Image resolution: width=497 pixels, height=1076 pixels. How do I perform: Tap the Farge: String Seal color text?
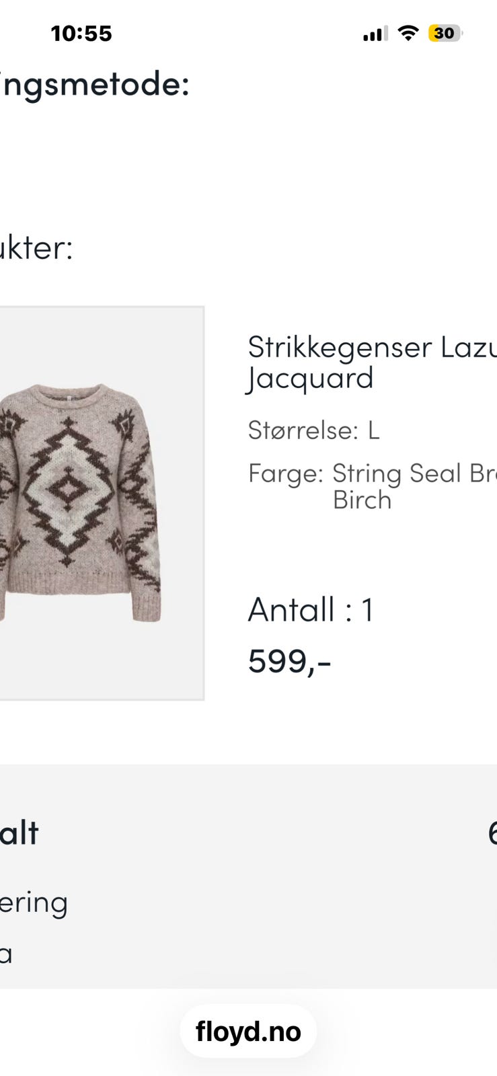372,473
